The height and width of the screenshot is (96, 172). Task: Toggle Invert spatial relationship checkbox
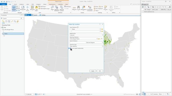(x=70, y=48)
